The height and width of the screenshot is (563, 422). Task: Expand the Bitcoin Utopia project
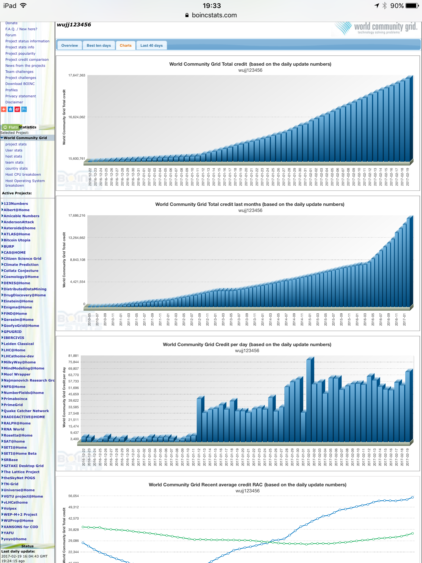point(2,240)
